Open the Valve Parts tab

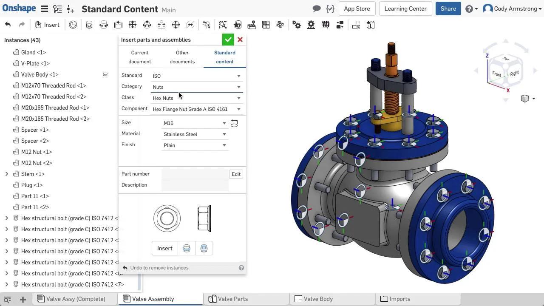point(232,299)
